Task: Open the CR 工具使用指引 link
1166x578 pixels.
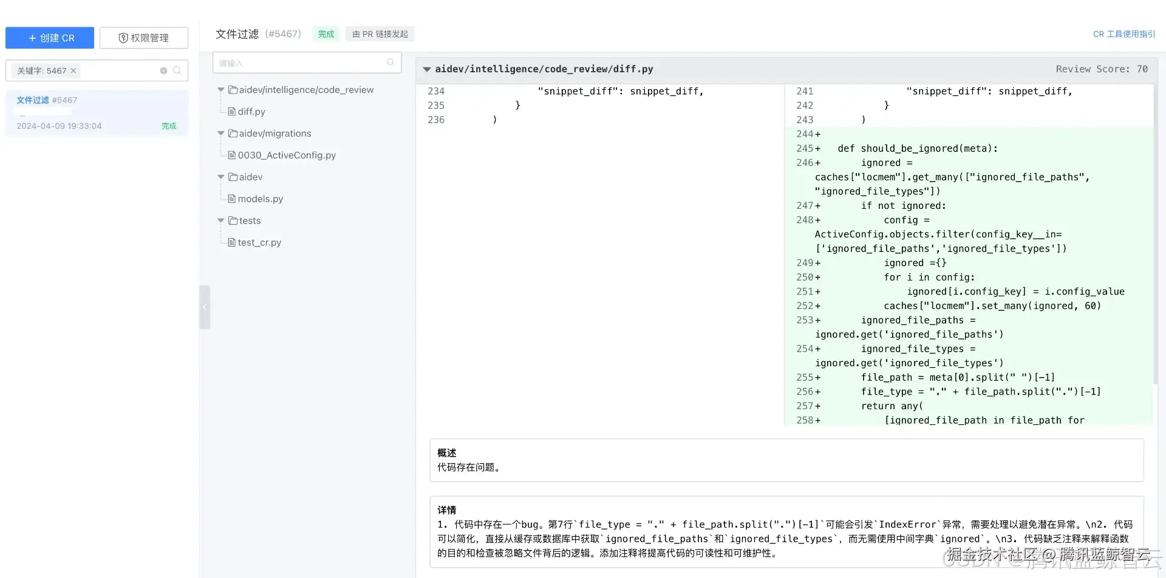Action: 1123,34
